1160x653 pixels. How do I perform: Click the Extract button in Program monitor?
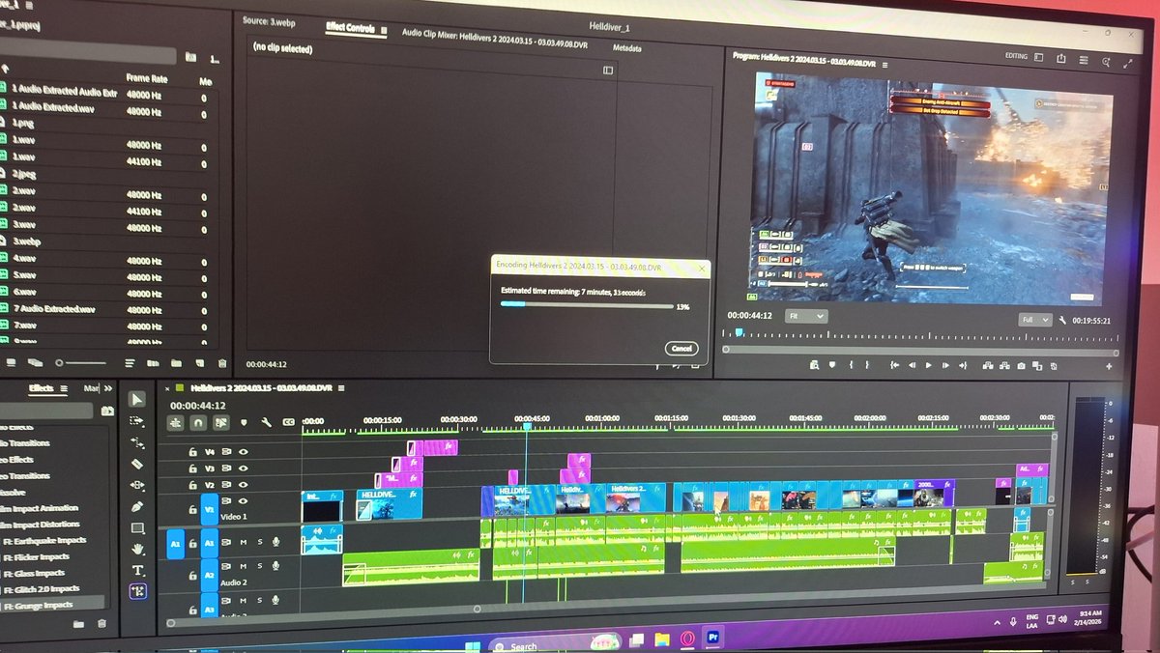point(1004,366)
